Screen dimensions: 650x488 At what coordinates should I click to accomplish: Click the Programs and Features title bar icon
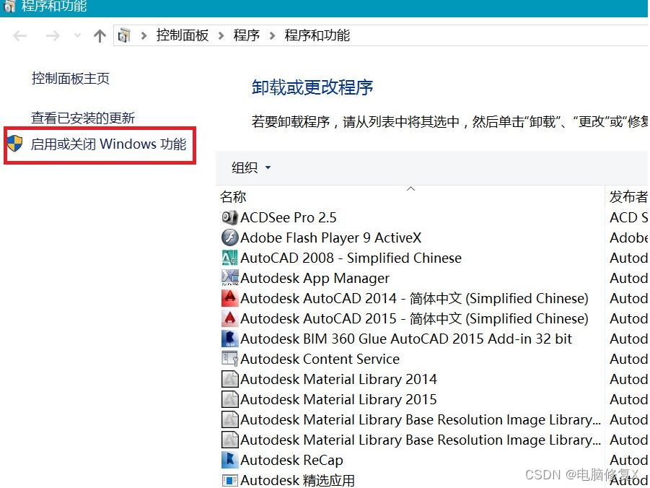point(9,6)
